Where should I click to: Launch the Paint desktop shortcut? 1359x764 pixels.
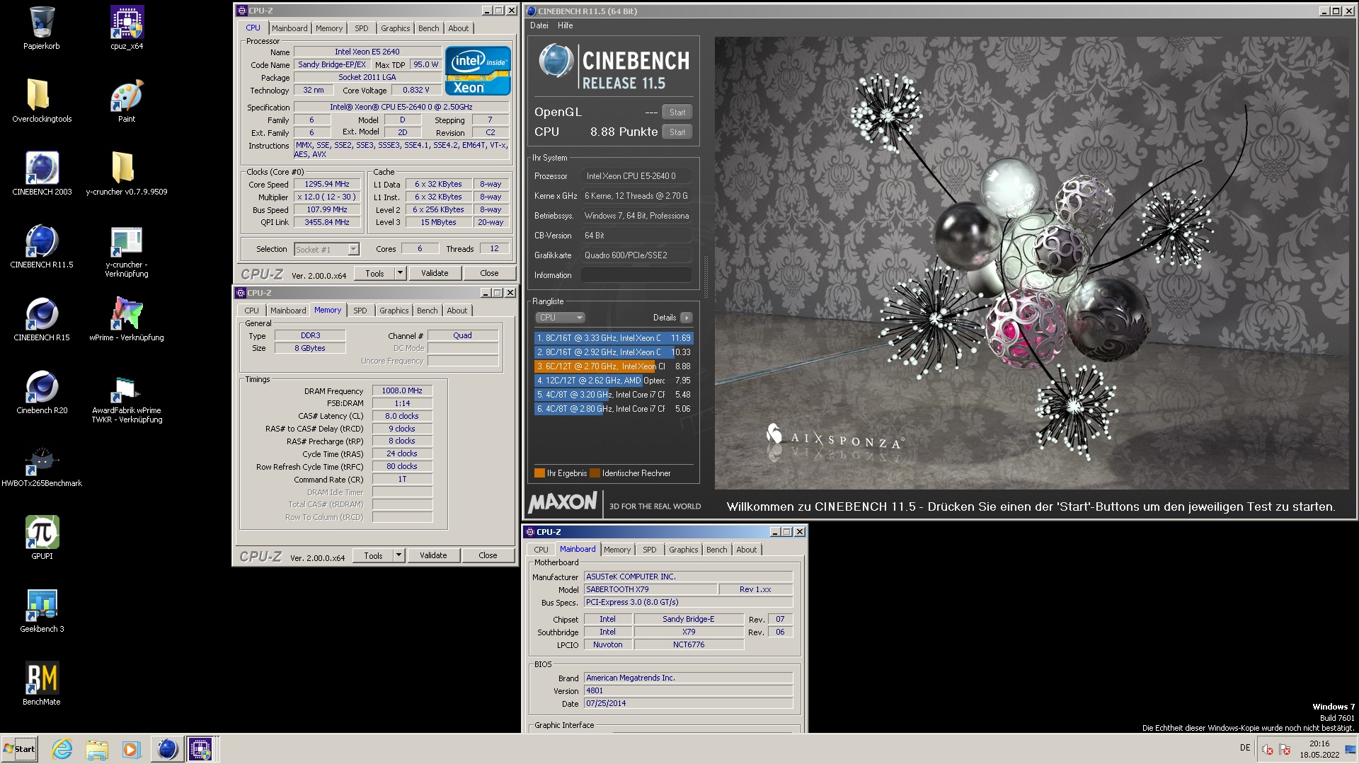[127, 101]
